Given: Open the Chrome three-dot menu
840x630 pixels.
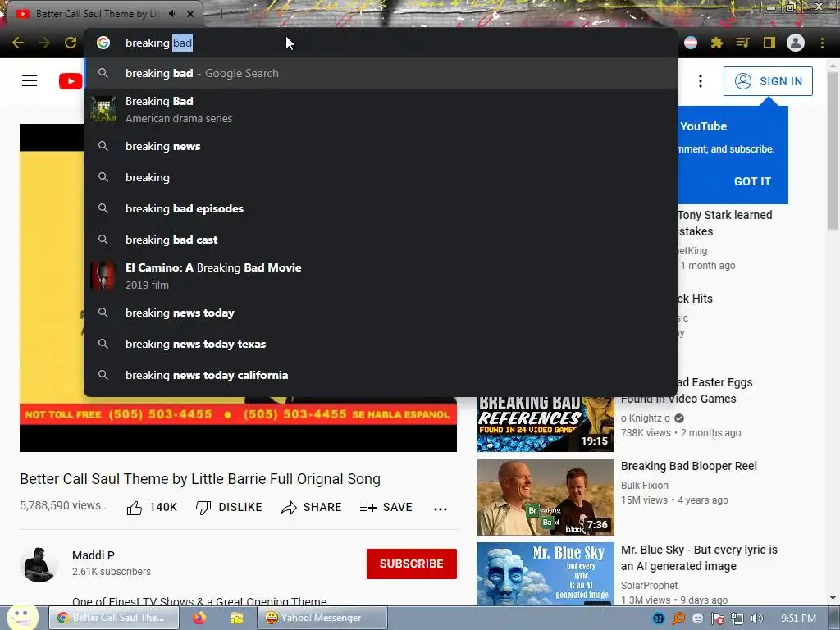Looking at the screenshot, I should pyautogui.click(x=822, y=43).
